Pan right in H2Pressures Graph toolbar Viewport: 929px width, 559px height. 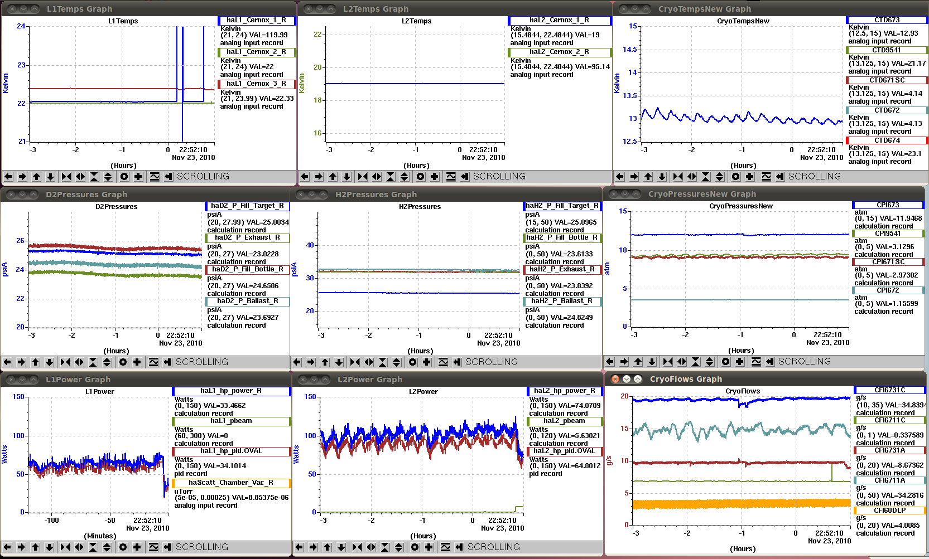click(x=311, y=362)
